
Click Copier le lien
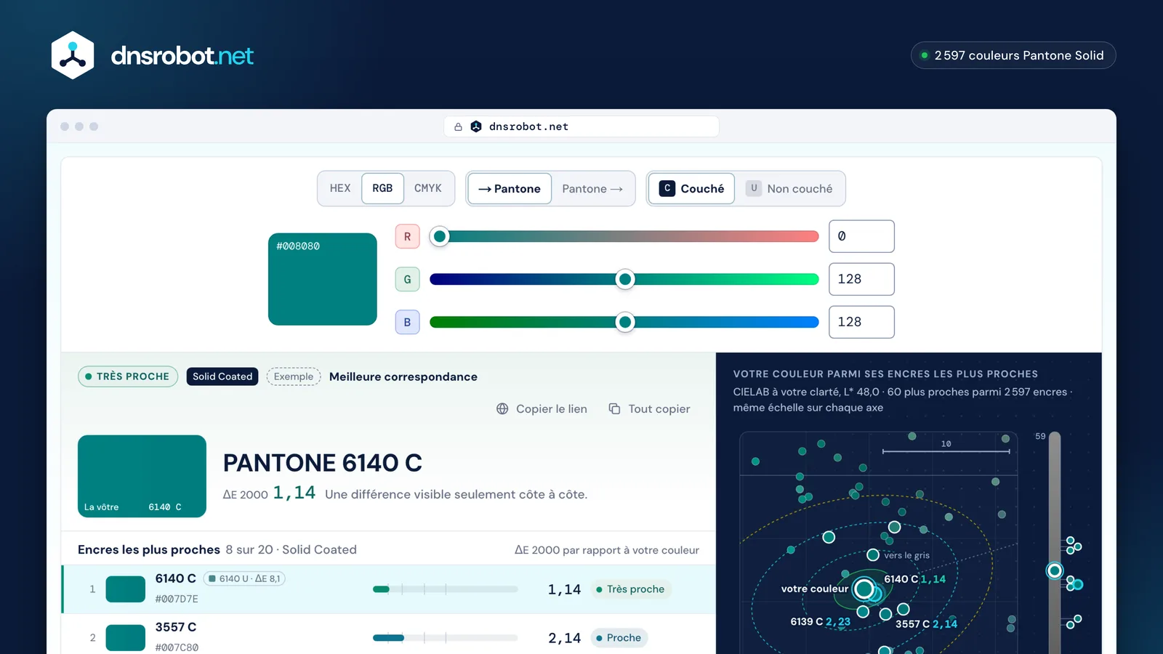click(x=542, y=409)
